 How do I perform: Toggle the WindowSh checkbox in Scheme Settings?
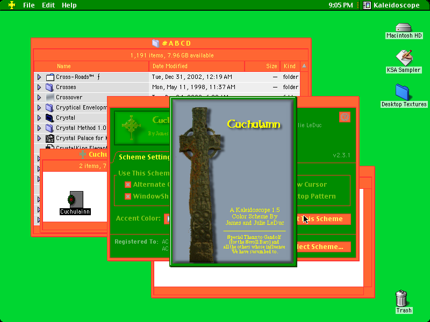click(128, 196)
